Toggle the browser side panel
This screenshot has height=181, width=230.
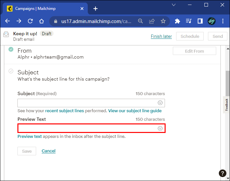[200, 21]
